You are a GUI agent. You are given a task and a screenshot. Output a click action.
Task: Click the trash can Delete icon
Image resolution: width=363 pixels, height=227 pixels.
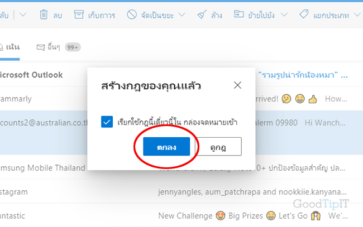coord(44,15)
